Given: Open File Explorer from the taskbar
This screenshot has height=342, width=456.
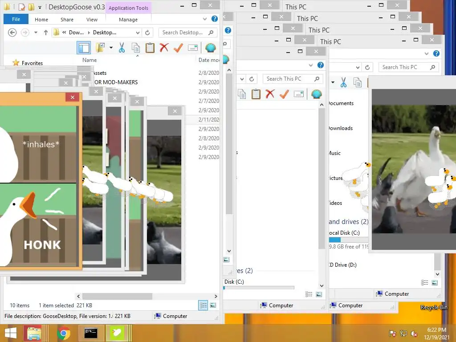Looking at the screenshot, I should coord(34,333).
